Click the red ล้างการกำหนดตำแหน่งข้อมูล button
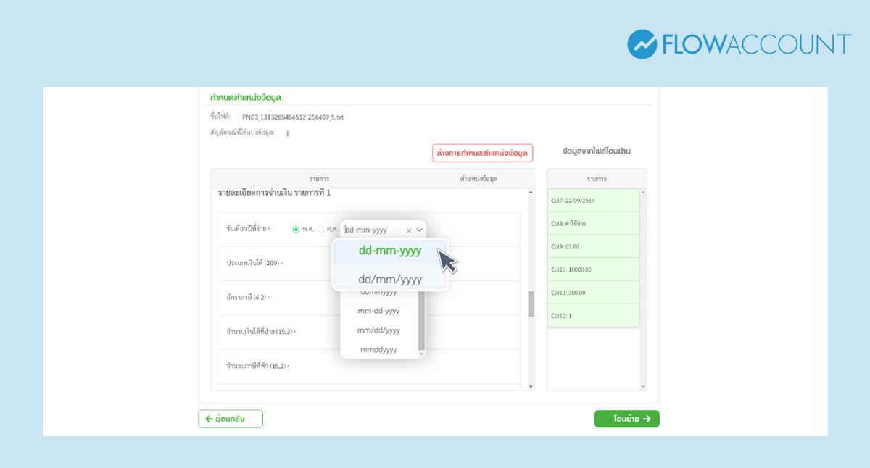The width and height of the screenshot is (870, 468). tap(482, 153)
